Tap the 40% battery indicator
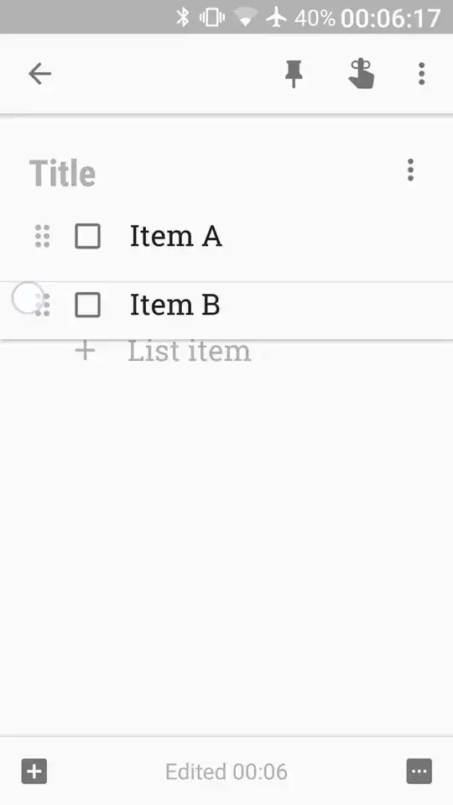Viewport: 453px width, 805px height. (x=315, y=18)
